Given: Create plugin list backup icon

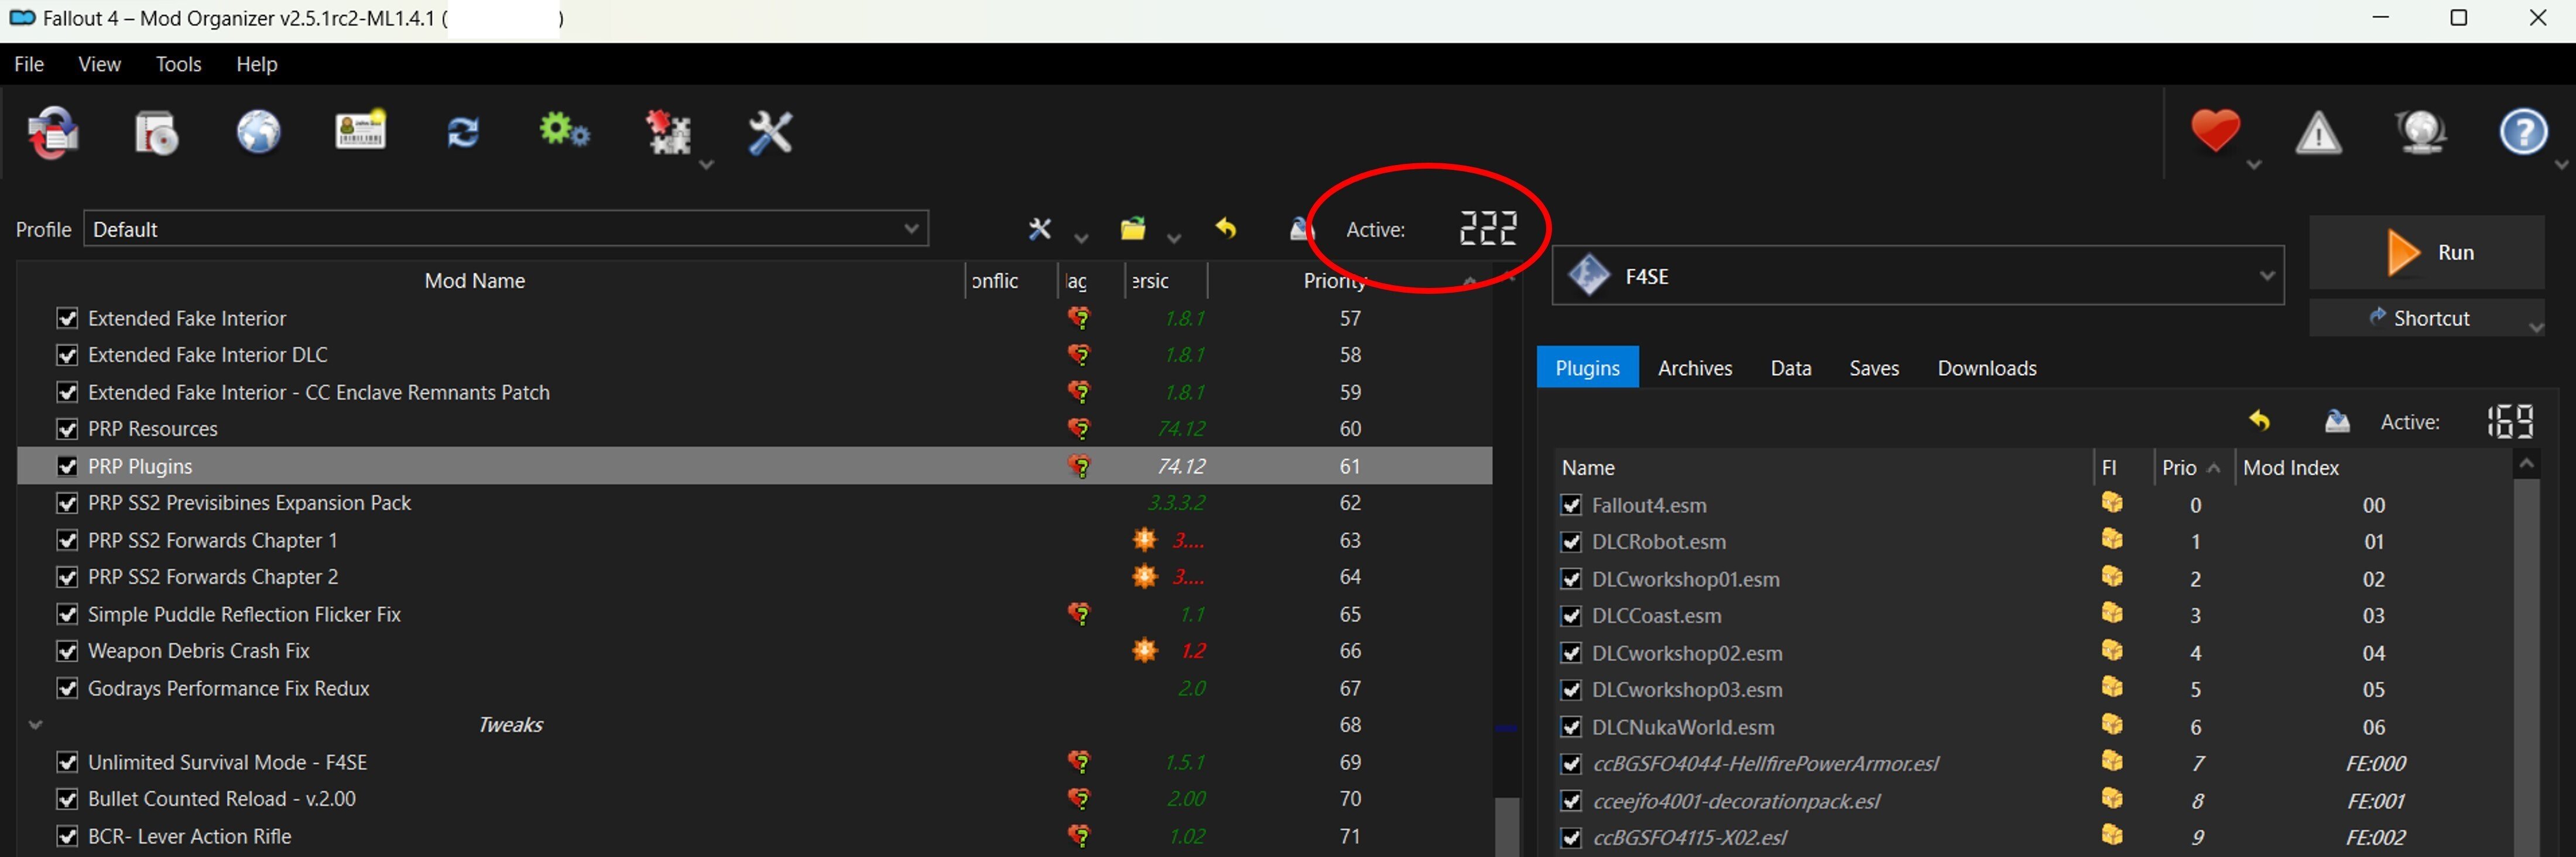Looking at the screenshot, I should pos(2337,421).
